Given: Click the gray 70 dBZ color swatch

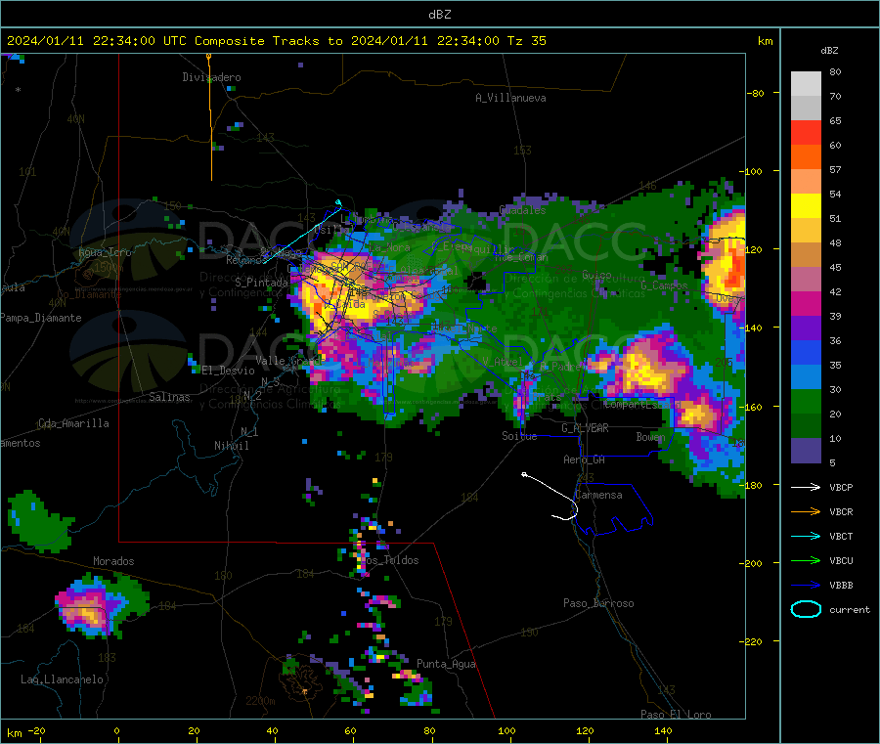Looking at the screenshot, I should click(806, 109).
